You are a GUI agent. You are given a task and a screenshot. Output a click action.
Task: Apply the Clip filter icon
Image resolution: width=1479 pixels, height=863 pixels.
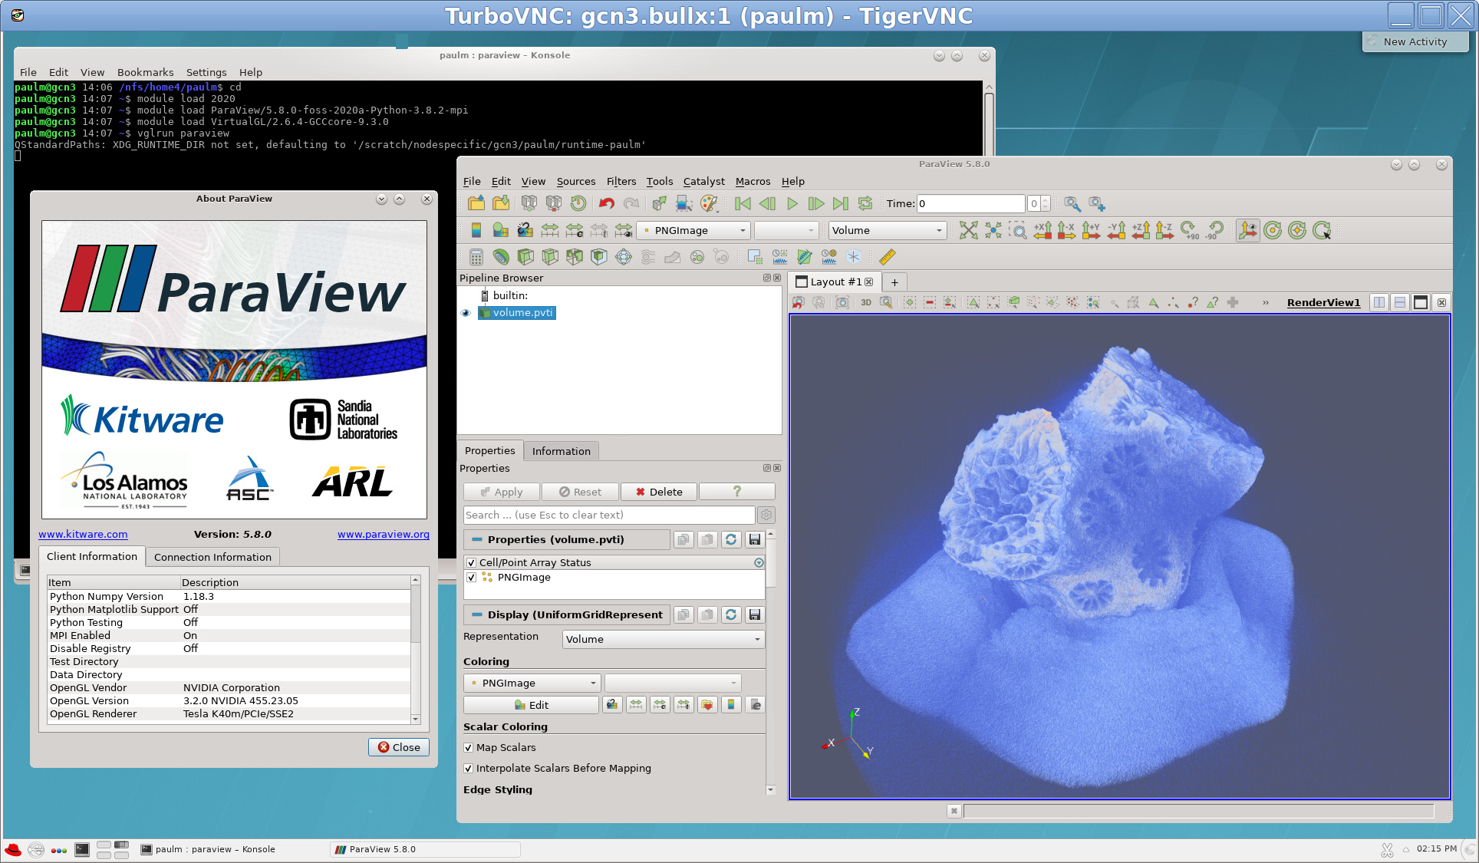pos(525,257)
